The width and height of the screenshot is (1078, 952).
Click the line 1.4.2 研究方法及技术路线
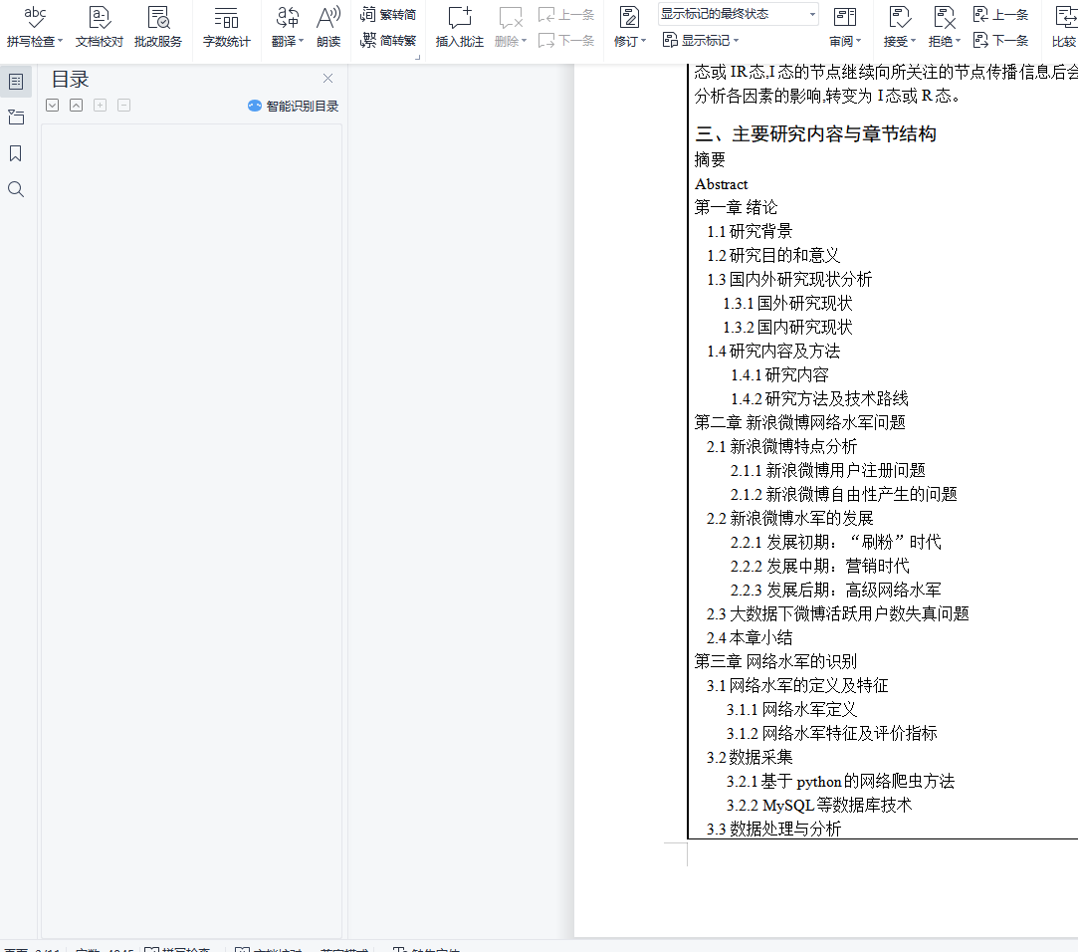coord(819,399)
